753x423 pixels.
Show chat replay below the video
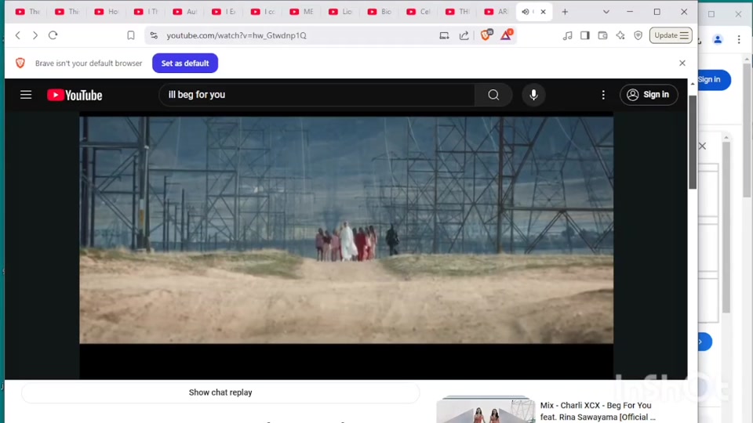(220, 392)
